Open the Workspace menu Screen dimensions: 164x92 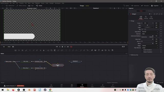[58, 3]
